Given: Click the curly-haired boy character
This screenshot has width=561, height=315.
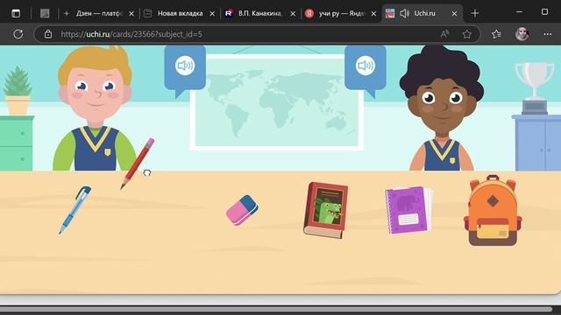Looking at the screenshot, I should [x=442, y=108].
